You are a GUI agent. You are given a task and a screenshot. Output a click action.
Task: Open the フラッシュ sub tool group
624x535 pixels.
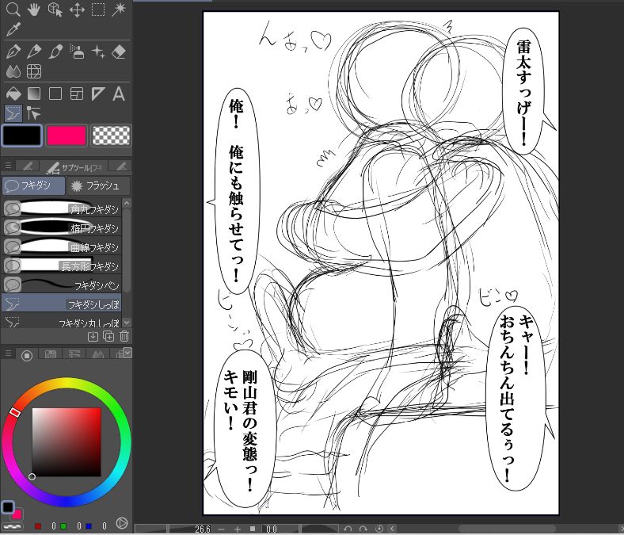98,185
